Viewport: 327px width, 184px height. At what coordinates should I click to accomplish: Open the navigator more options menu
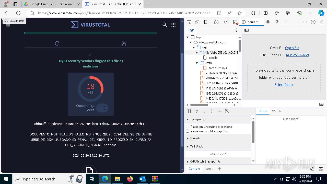237,30
